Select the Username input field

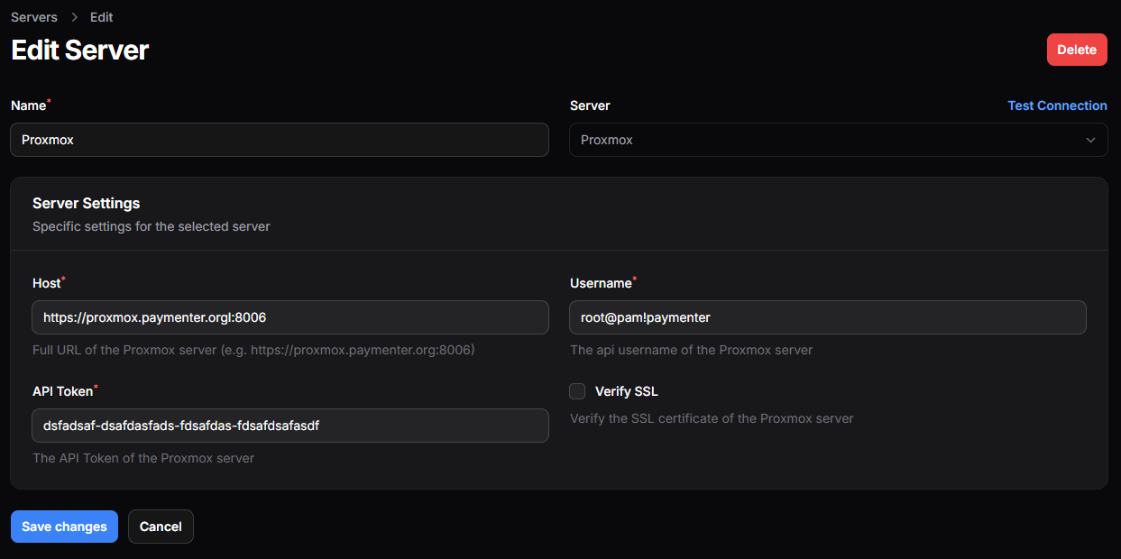pyautogui.click(x=827, y=317)
